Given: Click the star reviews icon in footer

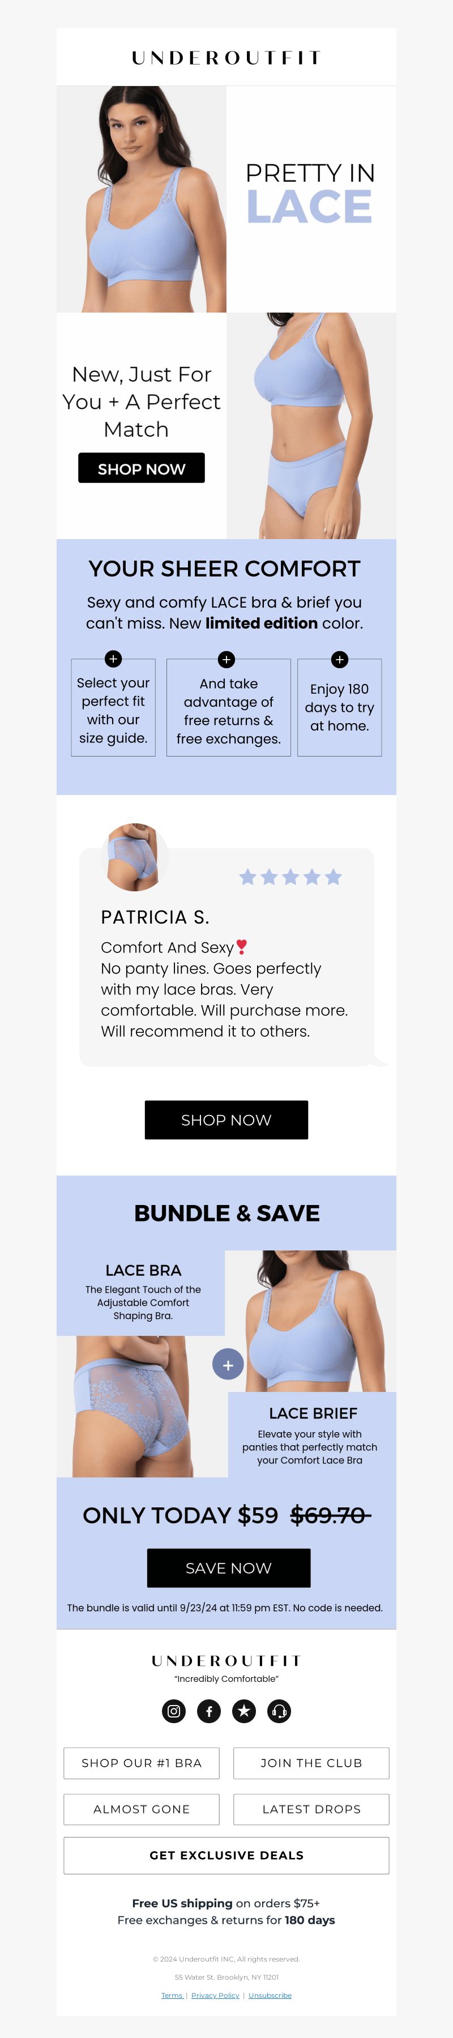Looking at the screenshot, I should click(x=244, y=1711).
